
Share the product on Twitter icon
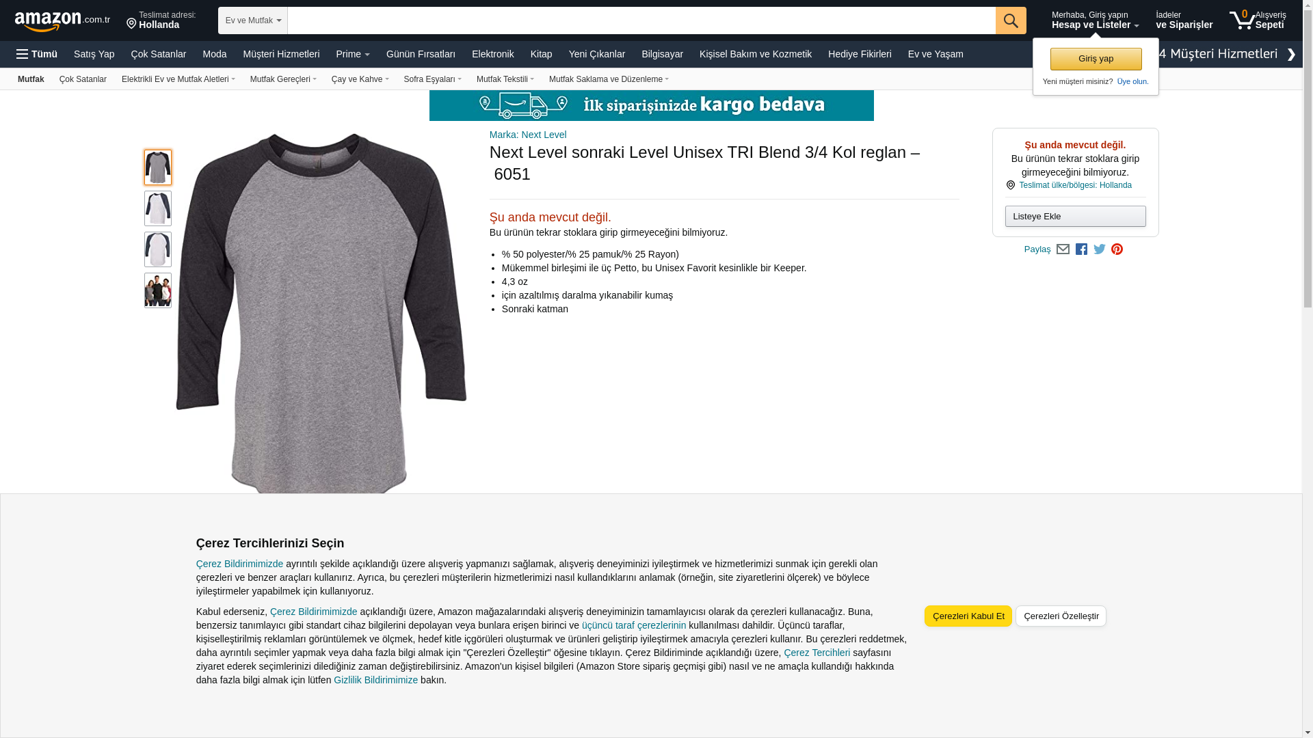pyautogui.click(x=1100, y=249)
